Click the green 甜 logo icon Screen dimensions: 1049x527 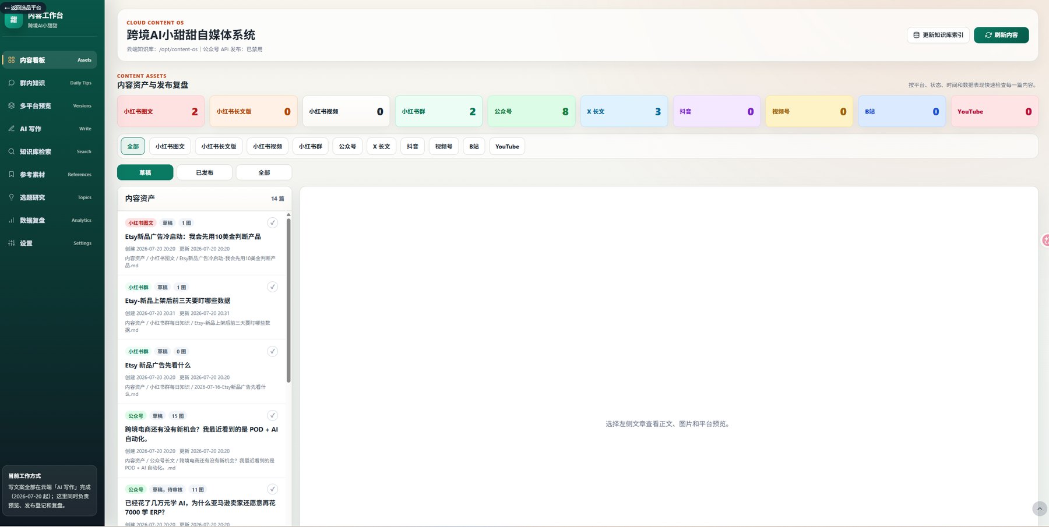[13, 20]
